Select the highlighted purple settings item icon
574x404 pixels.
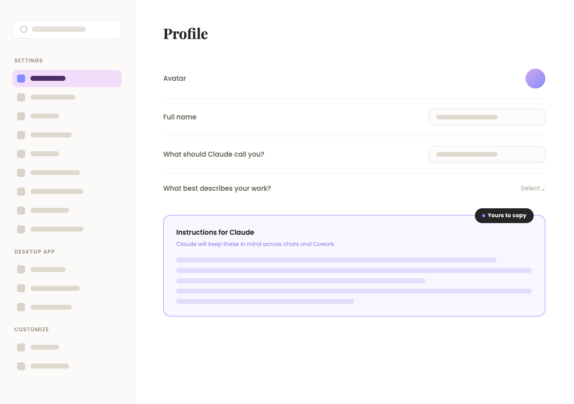pyautogui.click(x=21, y=79)
